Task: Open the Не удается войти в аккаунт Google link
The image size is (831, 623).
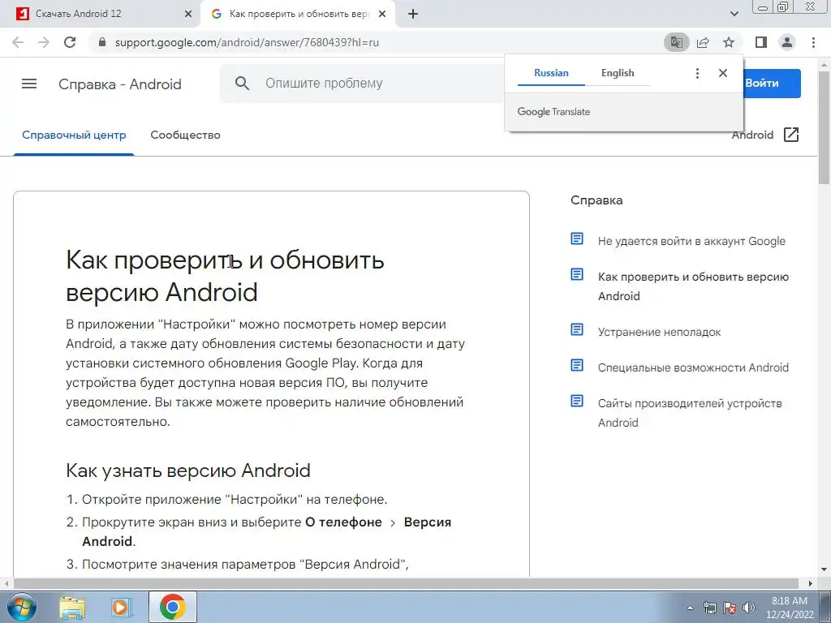Action: pos(691,241)
